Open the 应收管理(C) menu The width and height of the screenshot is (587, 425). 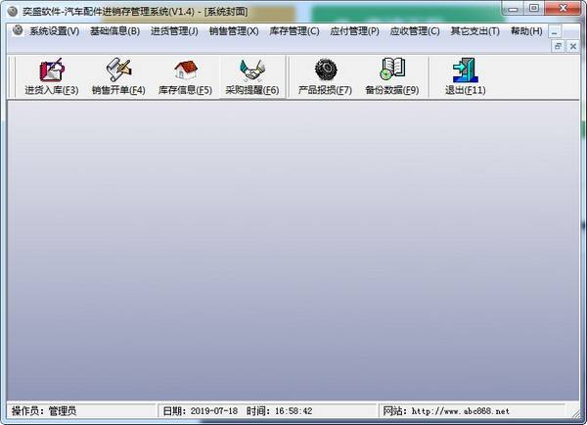click(415, 31)
